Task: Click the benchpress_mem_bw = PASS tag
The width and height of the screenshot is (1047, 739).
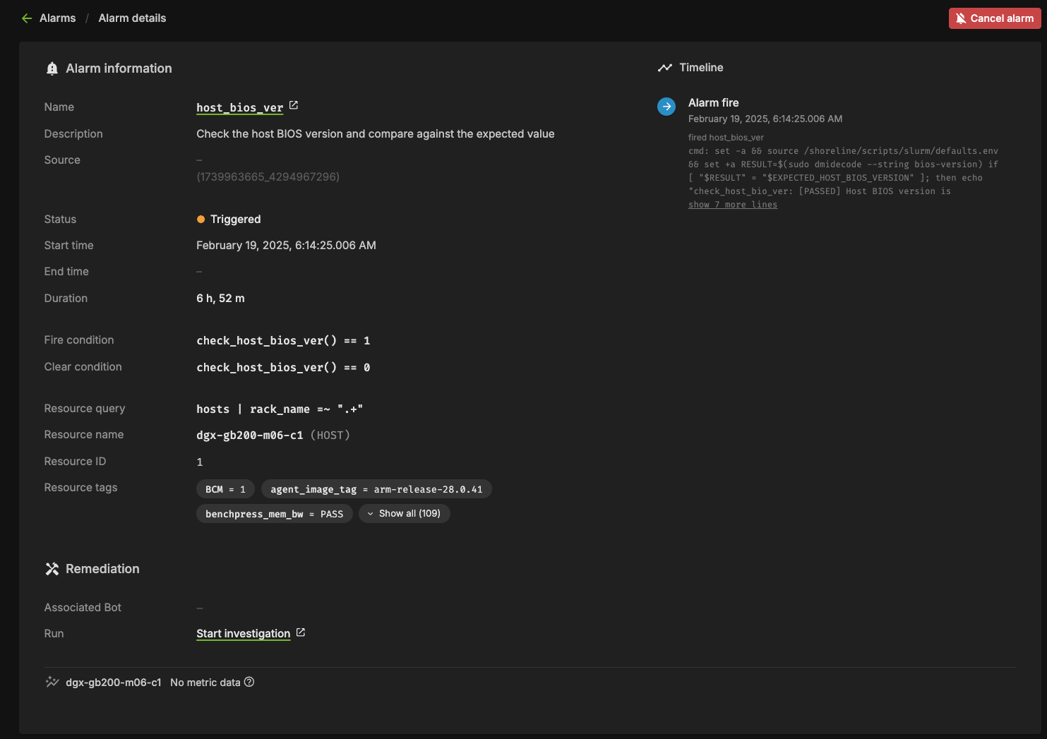Action: tap(274, 514)
